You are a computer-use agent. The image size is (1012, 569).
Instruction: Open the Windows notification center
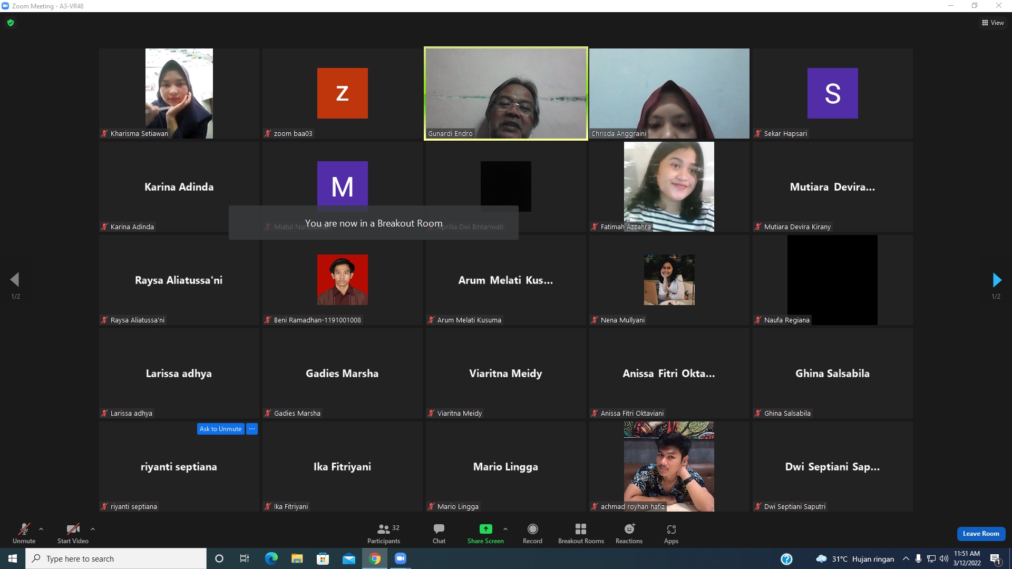[996, 558]
